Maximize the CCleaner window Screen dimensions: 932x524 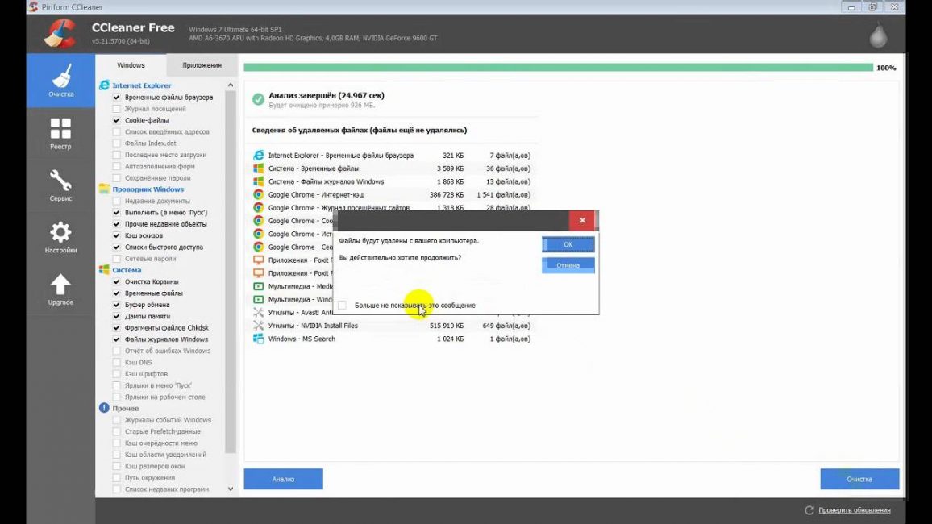[872, 7]
